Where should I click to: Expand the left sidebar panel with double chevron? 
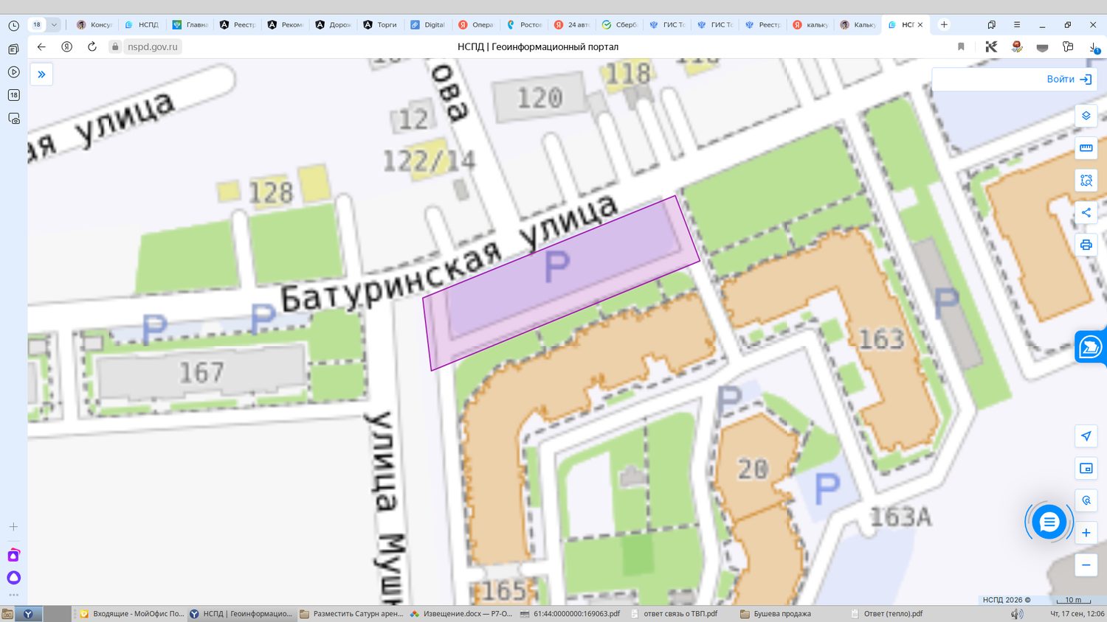click(41, 74)
